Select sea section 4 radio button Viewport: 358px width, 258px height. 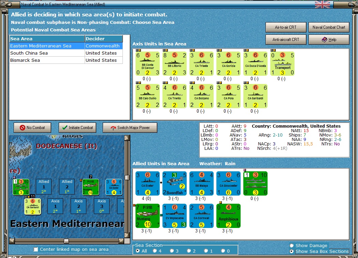(155, 251)
